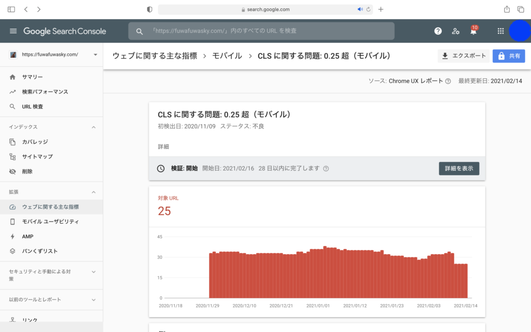Image resolution: width=531 pixels, height=332 pixels.
Task: Click the 詳細 link in the issue card
Action: 163,147
